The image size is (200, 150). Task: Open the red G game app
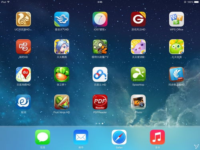[x=138, y=19]
